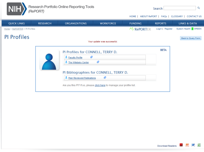Open external link icon beside Peer Reviewed Publications

click(105, 78)
